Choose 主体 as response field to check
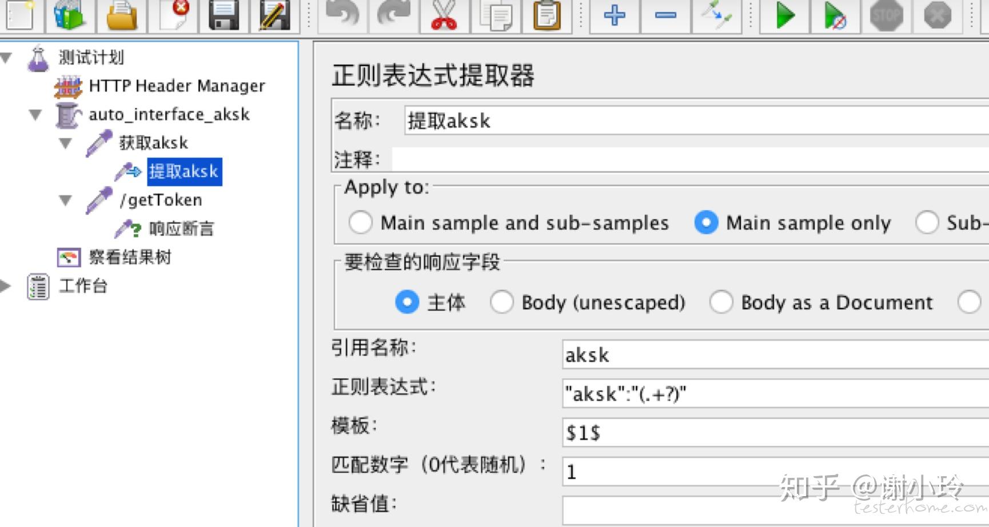The image size is (989, 527). point(407,303)
